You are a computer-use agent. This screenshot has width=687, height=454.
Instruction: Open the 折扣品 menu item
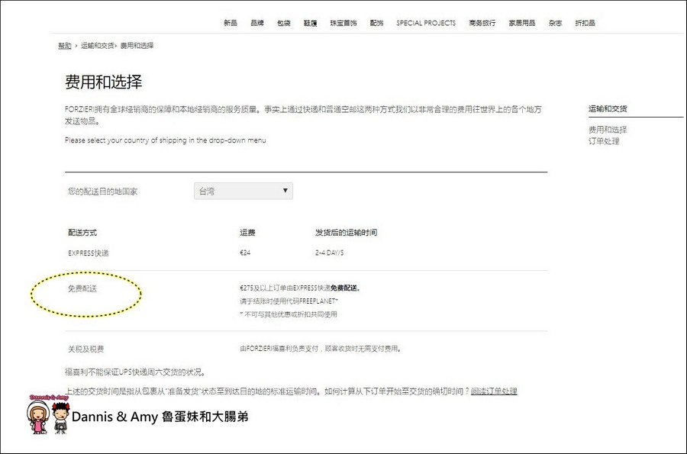(585, 23)
